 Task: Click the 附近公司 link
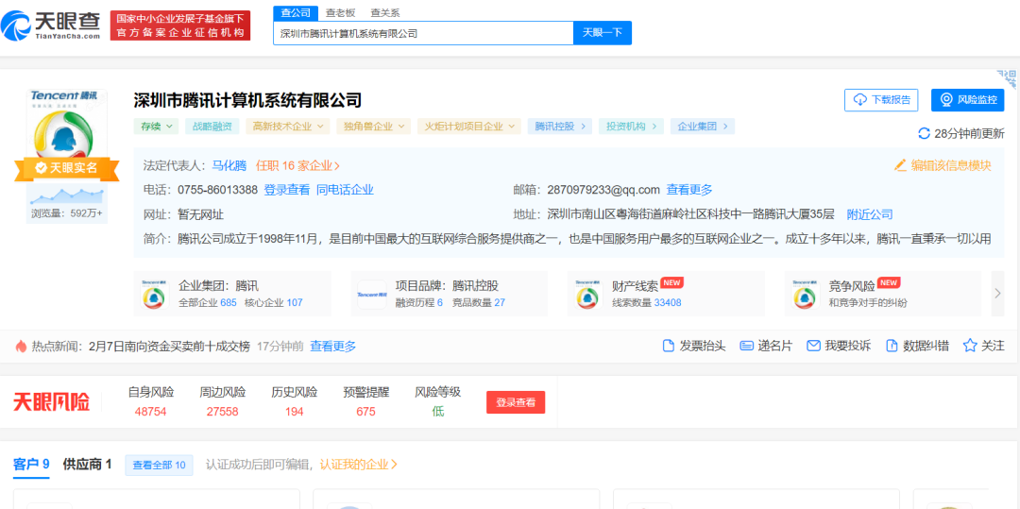pos(870,214)
